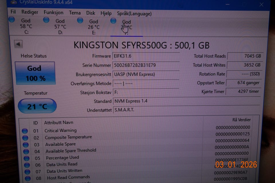The image size is (275, 183).
Task: Select drive C: showing 58 °C
Action: (x=26, y=26)
